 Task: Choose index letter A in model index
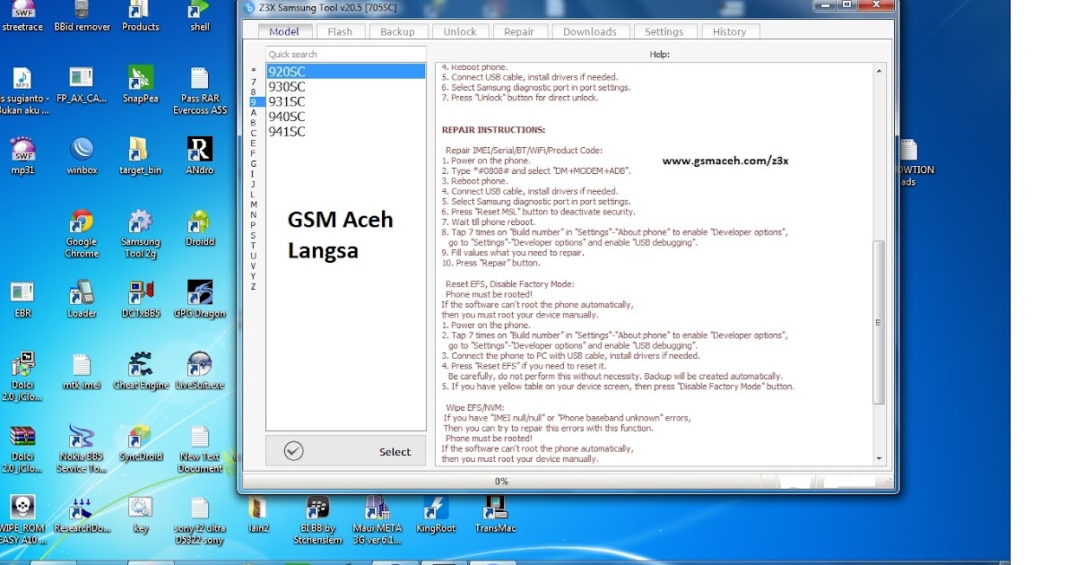pyautogui.click(x=254, y=113)
